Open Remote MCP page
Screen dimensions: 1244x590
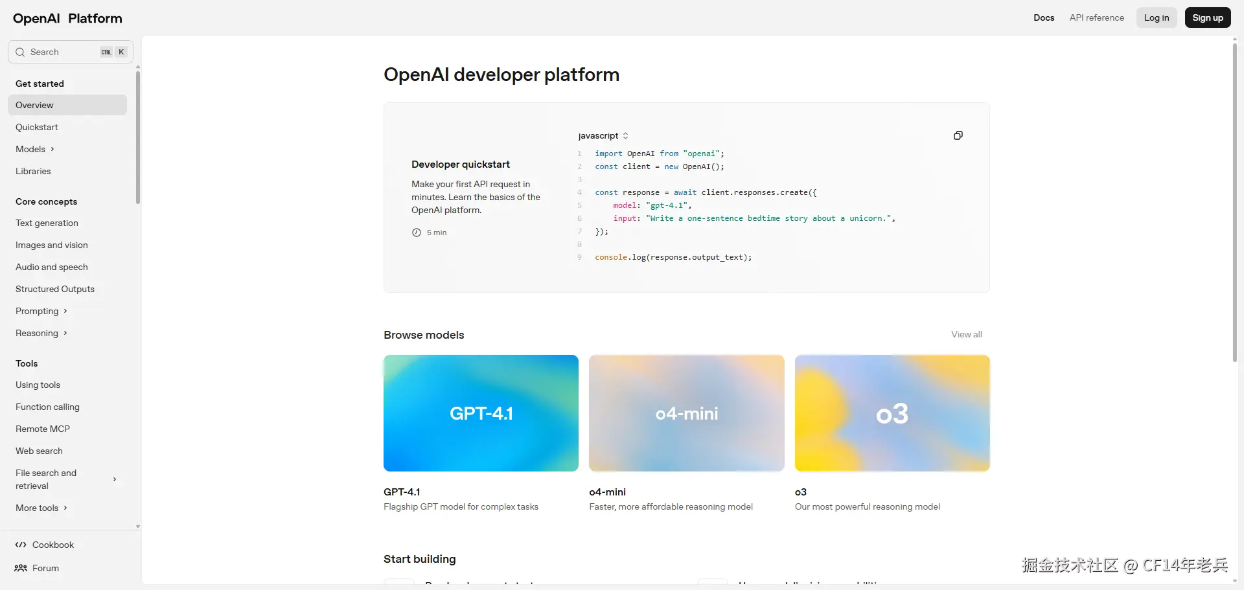tap(43, 429)
